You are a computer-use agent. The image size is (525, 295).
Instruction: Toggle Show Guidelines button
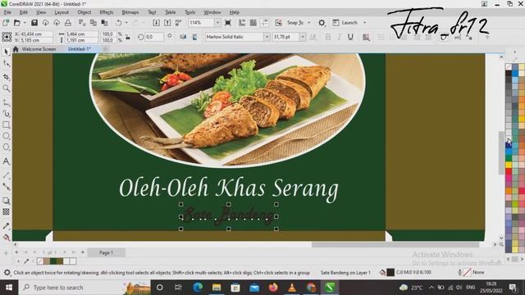[264, 23]
